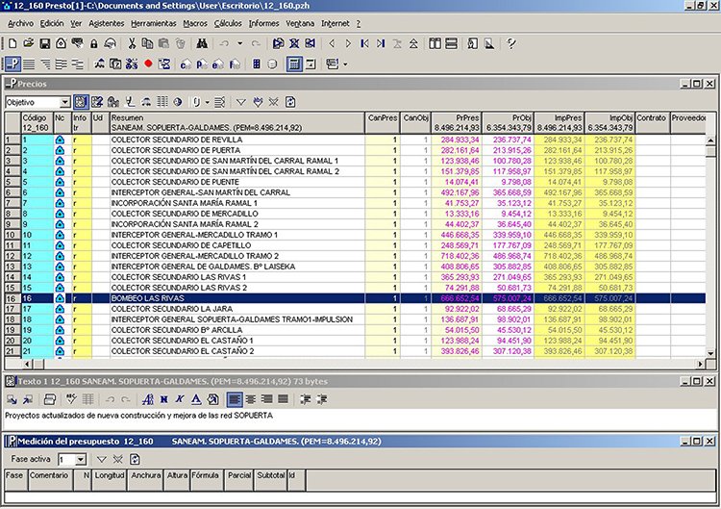
Task: Open the Objetivo dropdown in Precios window
Action: pos(64,102)
